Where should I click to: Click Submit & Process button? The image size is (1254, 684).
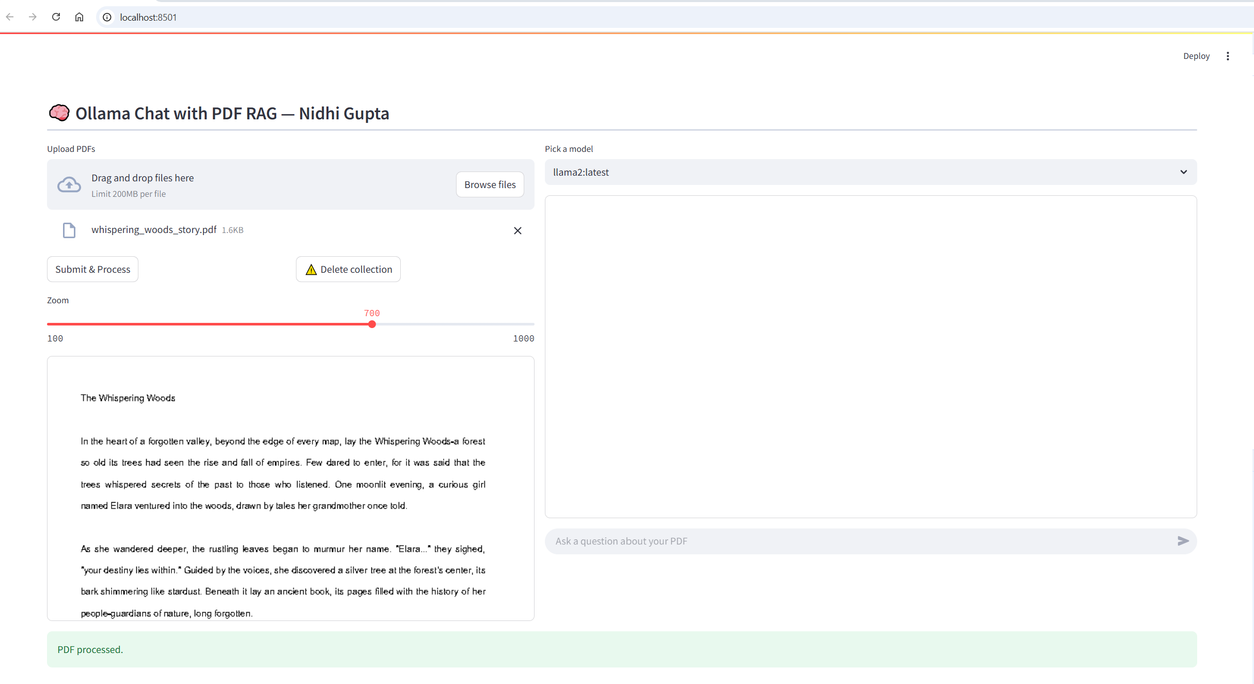click(92, 269)
